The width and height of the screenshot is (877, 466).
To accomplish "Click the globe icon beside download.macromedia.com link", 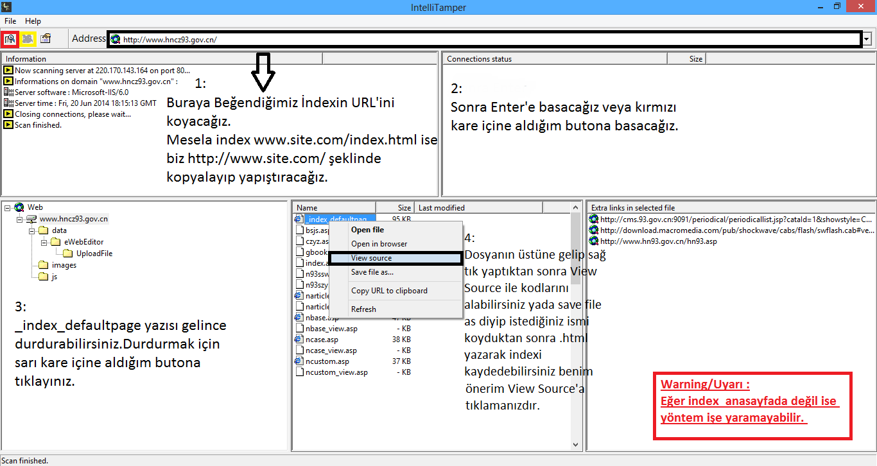I will point(594,230).
